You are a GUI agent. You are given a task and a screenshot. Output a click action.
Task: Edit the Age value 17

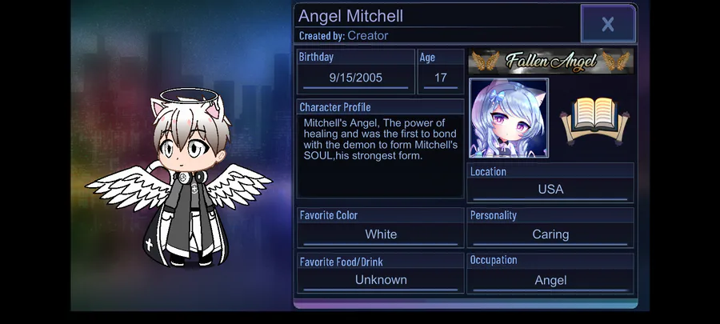click(440, 78)
